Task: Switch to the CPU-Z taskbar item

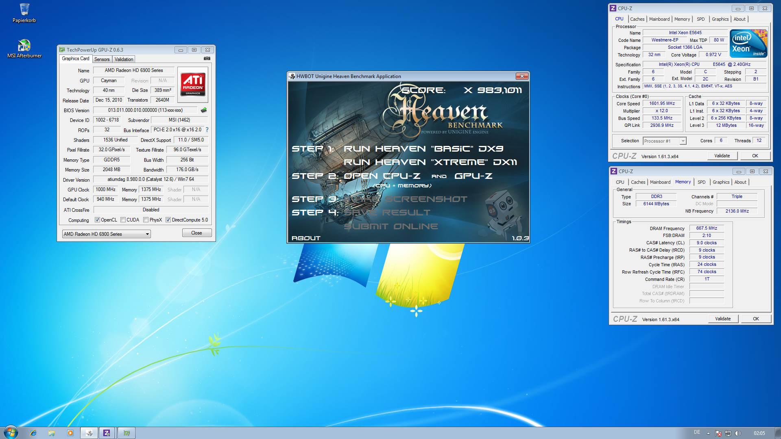Action: (x=107, y=433)
